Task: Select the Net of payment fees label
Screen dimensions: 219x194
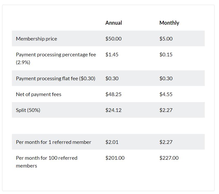Action: click(39, 94)
